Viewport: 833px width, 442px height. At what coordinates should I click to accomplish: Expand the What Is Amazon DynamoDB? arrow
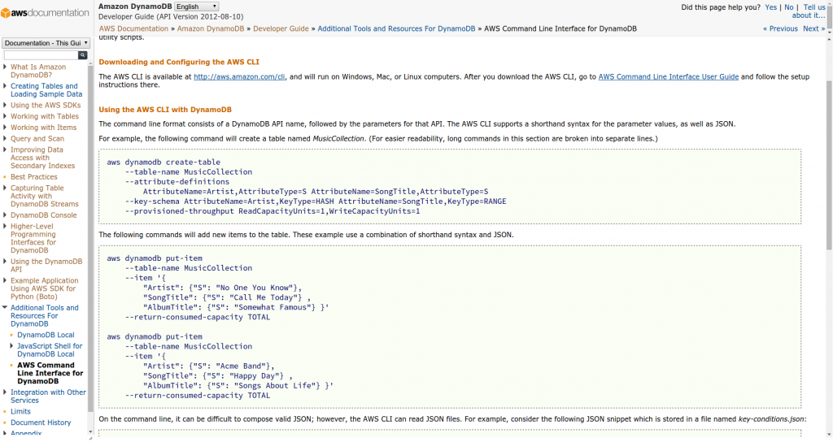5,67
